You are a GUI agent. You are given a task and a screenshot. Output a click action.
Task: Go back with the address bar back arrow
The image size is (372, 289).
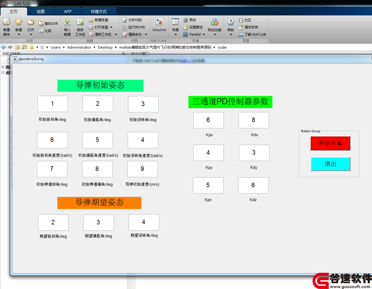click(x=4, y=47)
